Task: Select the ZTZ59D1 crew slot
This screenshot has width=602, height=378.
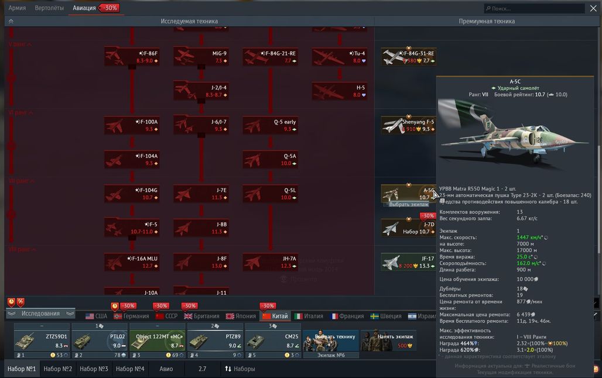Action: pyautogui.click(x=42, y=341)
